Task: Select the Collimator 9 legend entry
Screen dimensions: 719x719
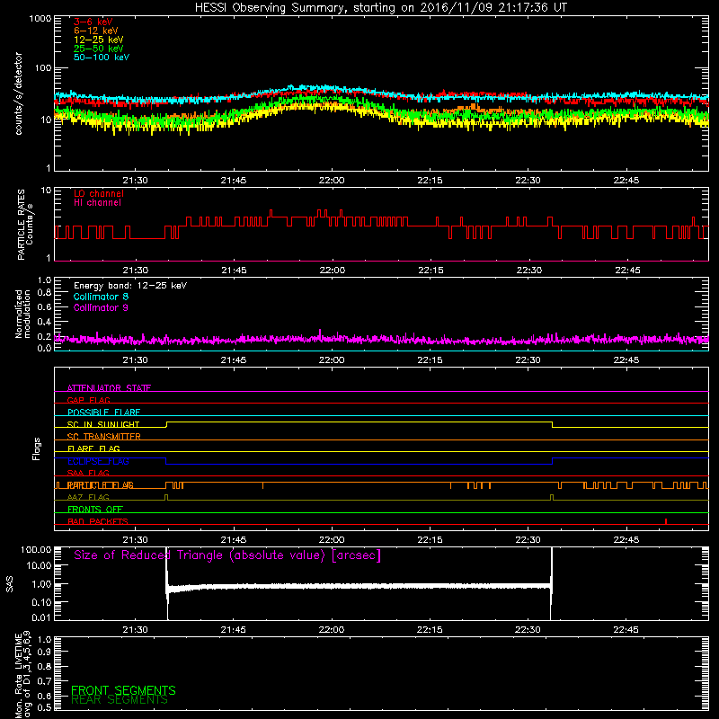Action: pos(101,307)
